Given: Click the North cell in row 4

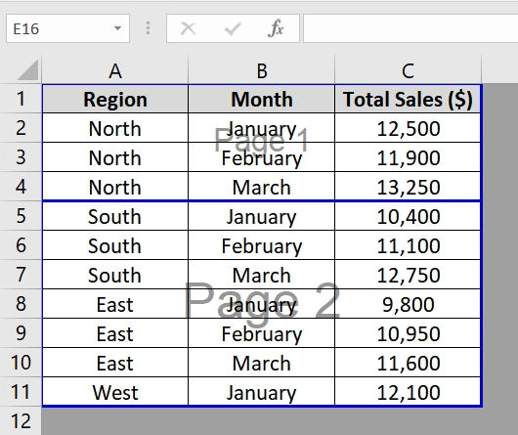Looking at the screenshot, I should coord(115,187).
